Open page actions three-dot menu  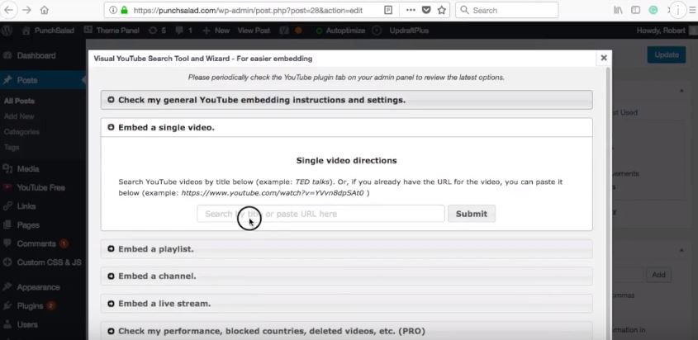pos(411,10)
